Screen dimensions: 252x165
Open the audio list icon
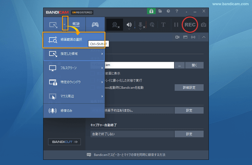point(193,37)
